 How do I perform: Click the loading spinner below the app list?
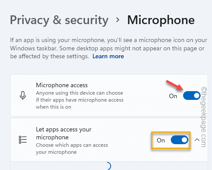109,166
